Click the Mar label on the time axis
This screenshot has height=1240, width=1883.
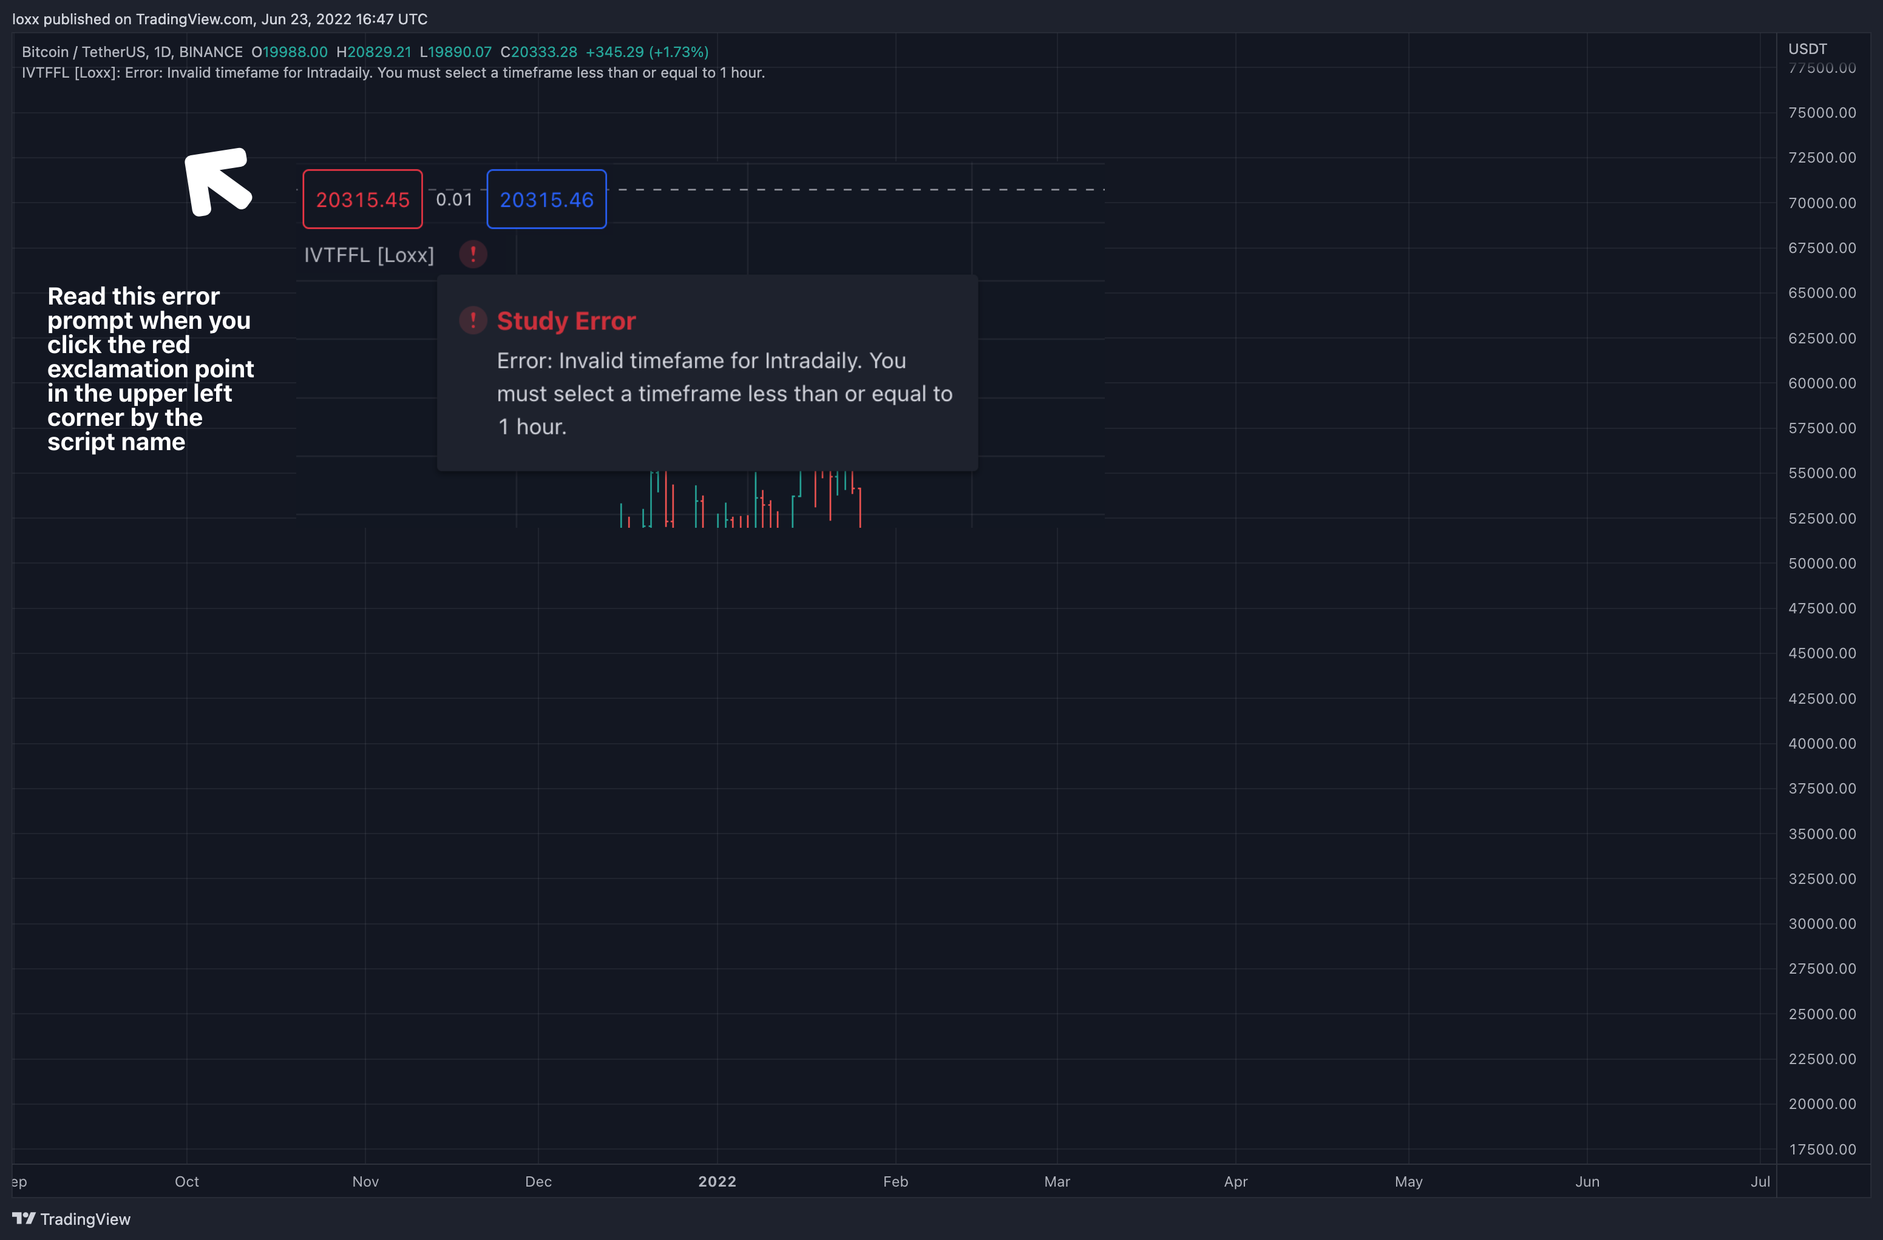click(1057, 1182)
